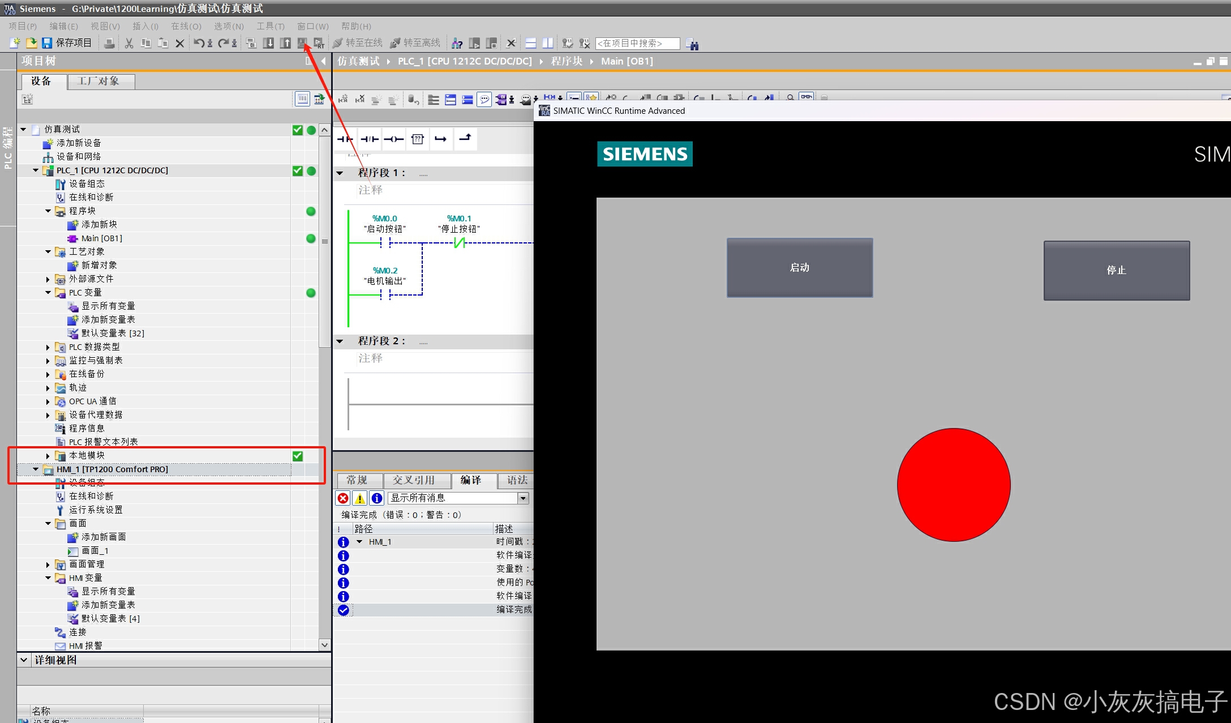Insert a normally open contact

click(345, 139)
